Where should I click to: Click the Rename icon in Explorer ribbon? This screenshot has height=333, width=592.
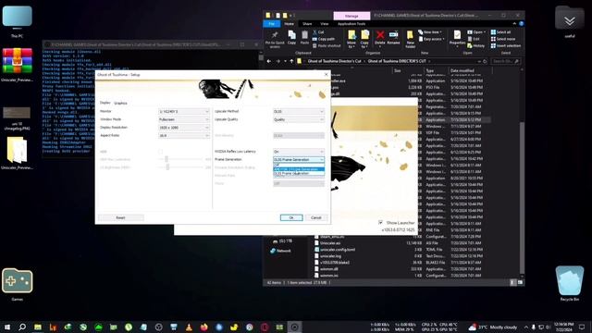point(393,38)
